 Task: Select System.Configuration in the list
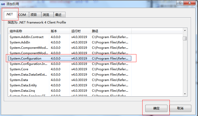coord(70,59)
